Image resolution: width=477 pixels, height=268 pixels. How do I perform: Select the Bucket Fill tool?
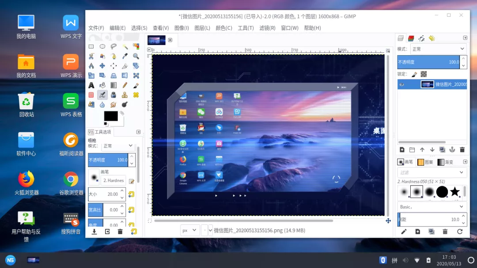click(102, 85)
